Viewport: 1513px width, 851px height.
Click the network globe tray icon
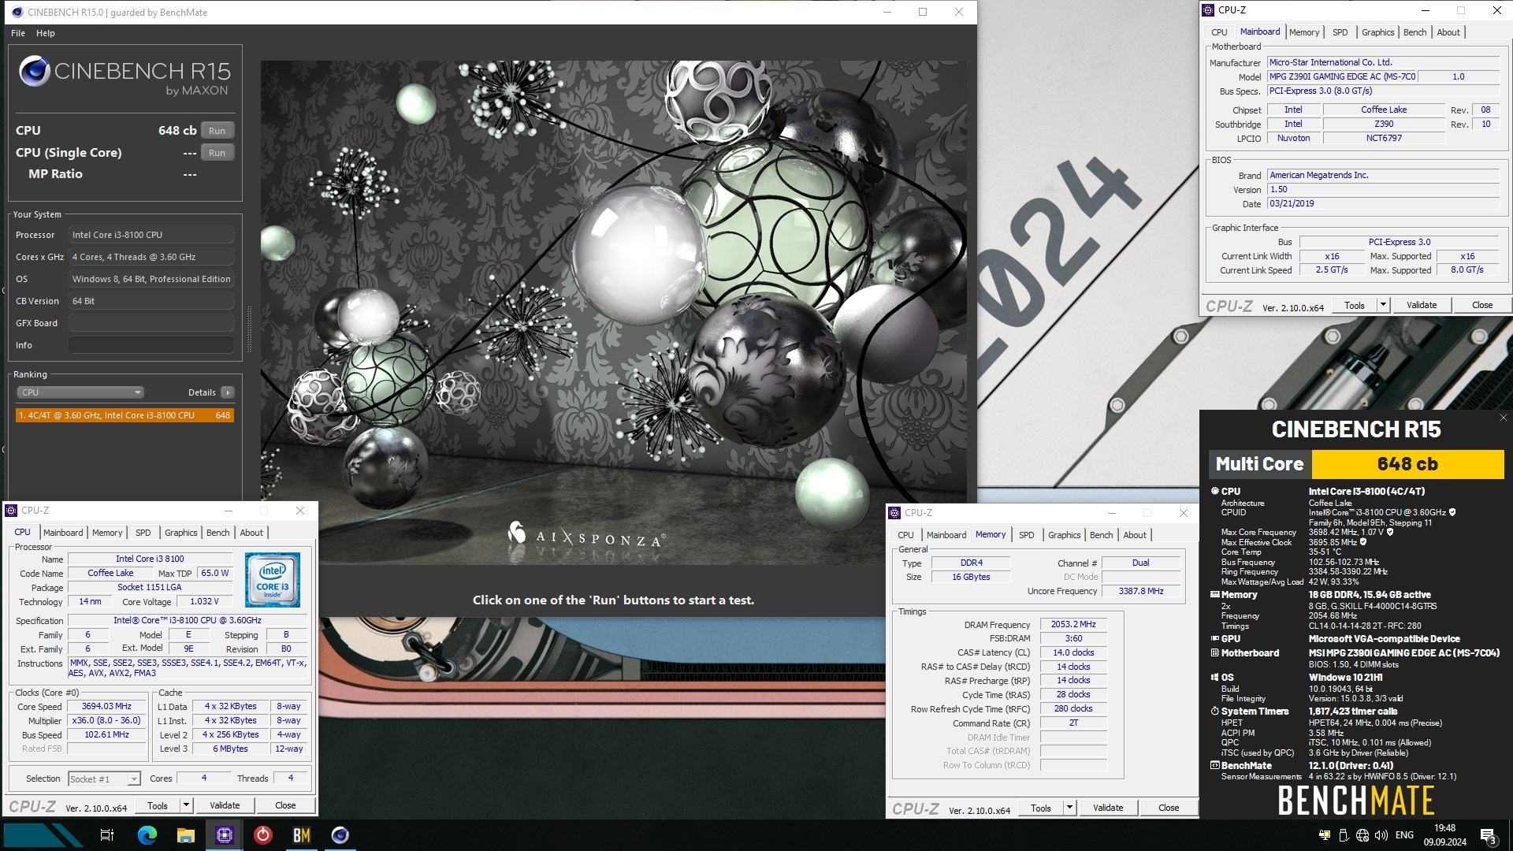tap(1362, 835)
